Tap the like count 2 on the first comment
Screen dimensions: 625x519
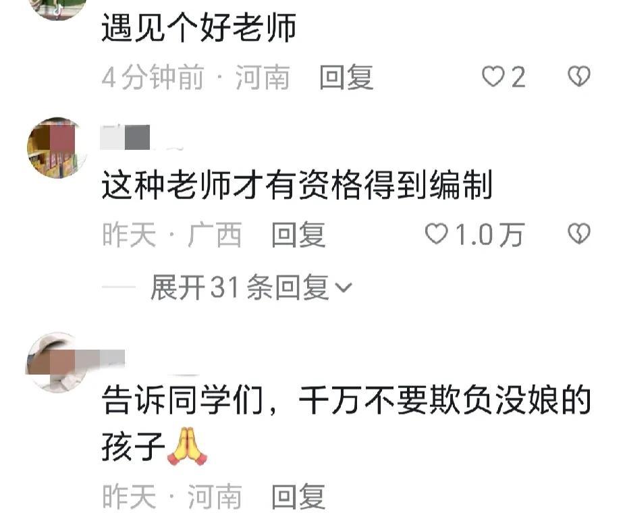pos(518,77)
